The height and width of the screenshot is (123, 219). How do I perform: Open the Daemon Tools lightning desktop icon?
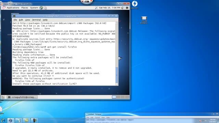click(x=135, y=4)
